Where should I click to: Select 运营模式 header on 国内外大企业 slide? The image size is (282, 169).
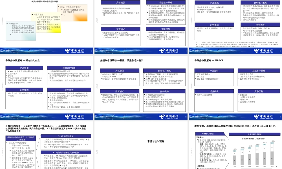tap(24, 90)
